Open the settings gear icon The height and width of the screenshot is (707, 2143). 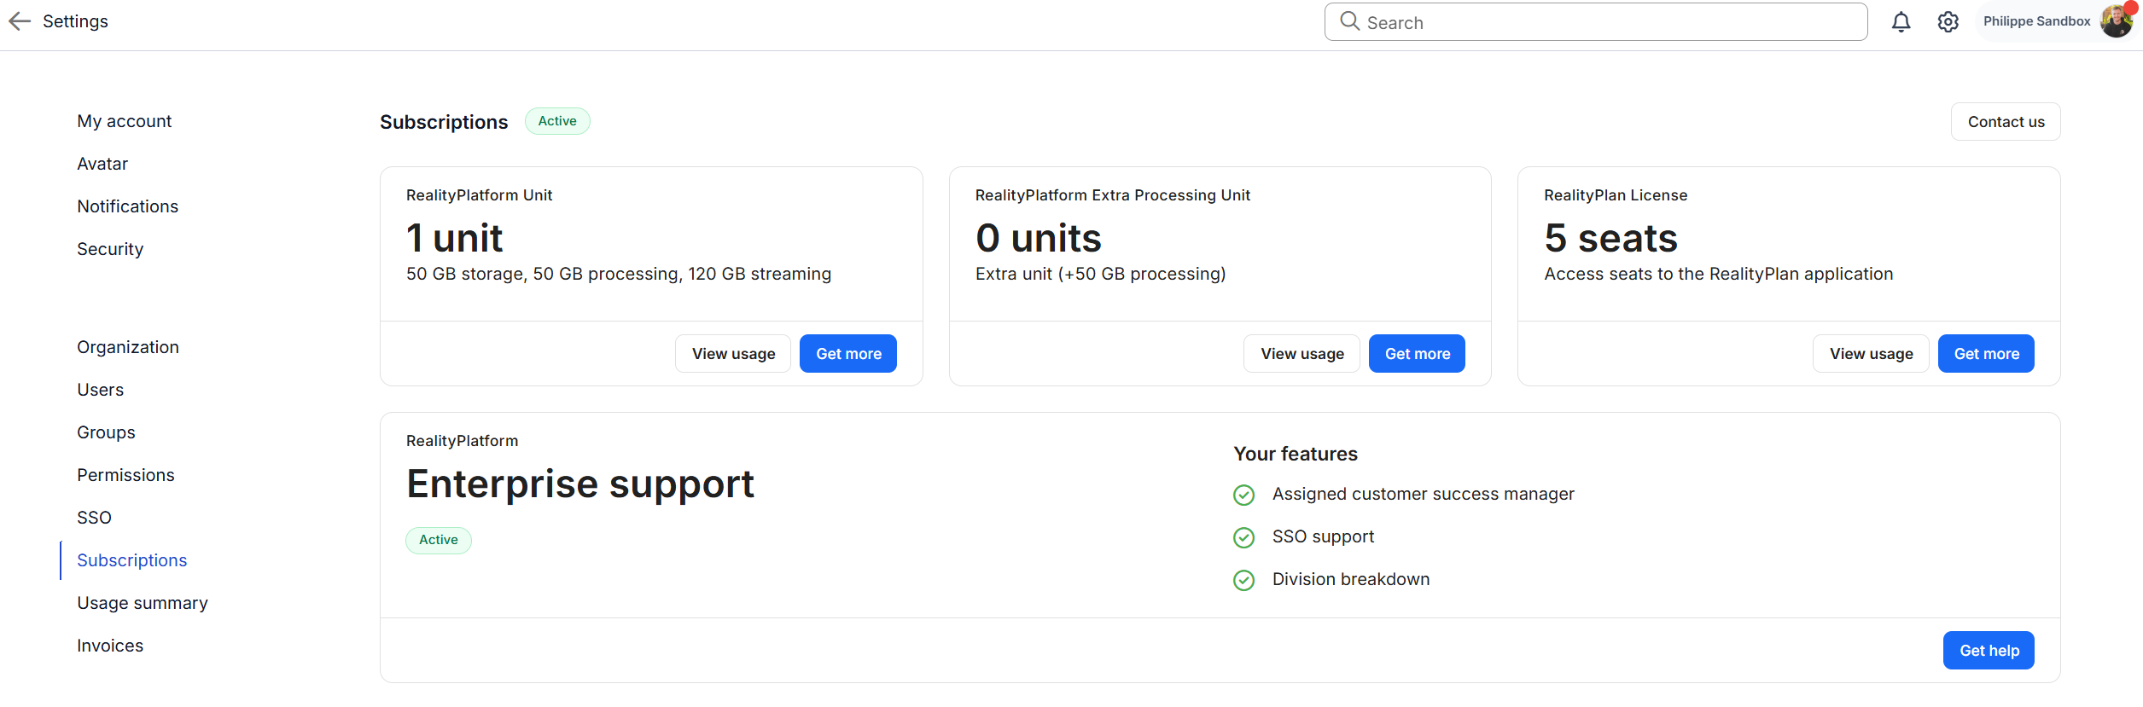point(1948,22)
